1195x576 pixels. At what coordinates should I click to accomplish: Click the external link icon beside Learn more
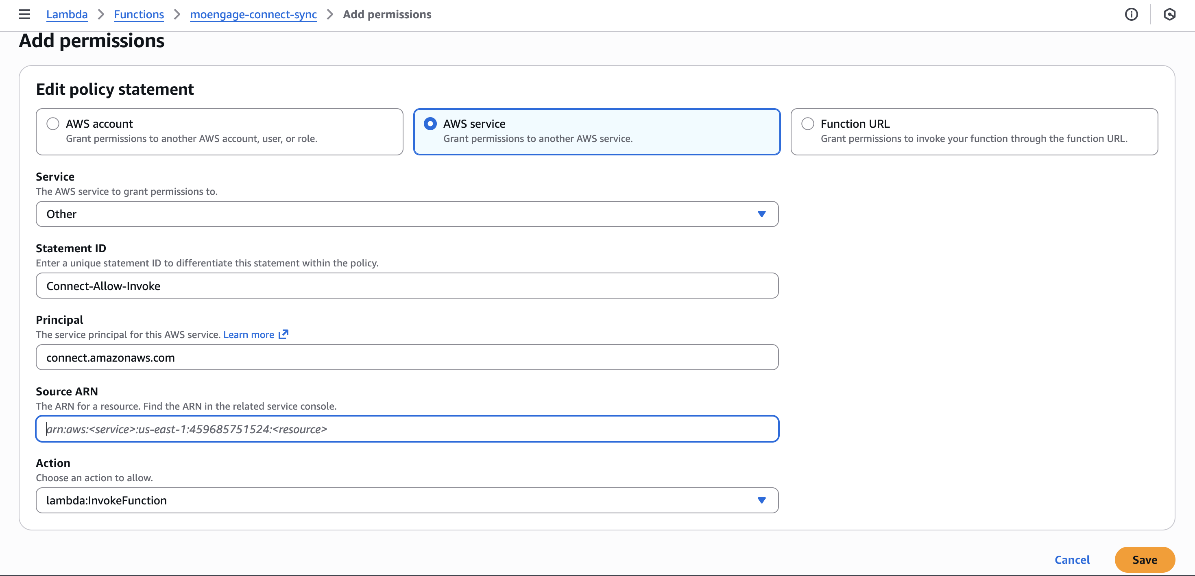click(x=283, y=334)
